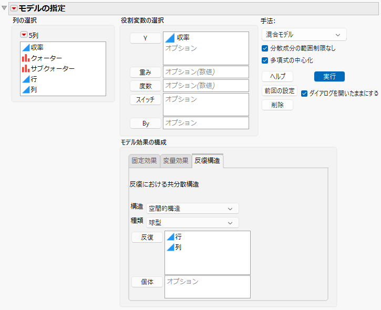Click the 重み optional numeric field

[x=206, y=72]
